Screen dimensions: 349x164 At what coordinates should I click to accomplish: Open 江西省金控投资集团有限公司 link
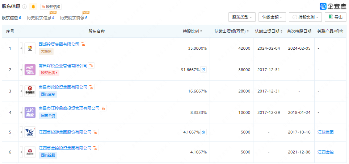pyautogui.click(x=65, y=148)
